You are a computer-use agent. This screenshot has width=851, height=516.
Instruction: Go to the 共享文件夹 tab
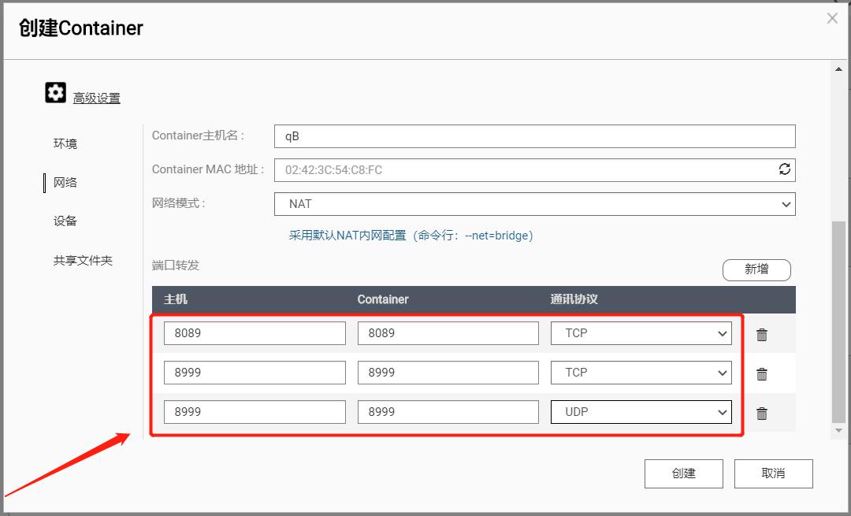point(83,261)
